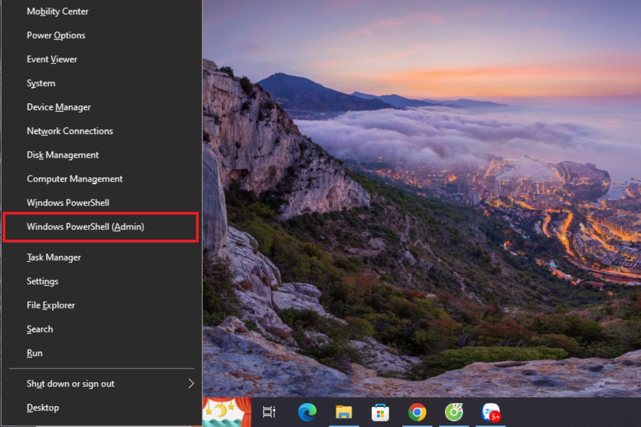Open File Explorer taskbar icon

click(x=343, y=412)
